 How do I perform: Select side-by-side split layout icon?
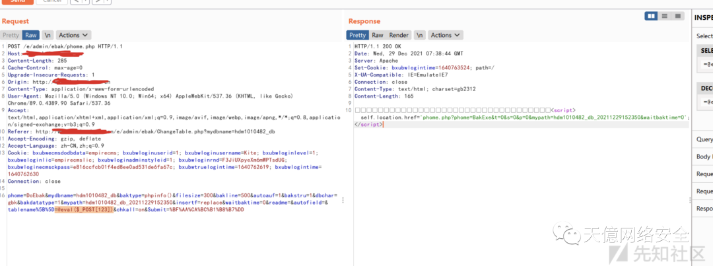pos(651,16)
